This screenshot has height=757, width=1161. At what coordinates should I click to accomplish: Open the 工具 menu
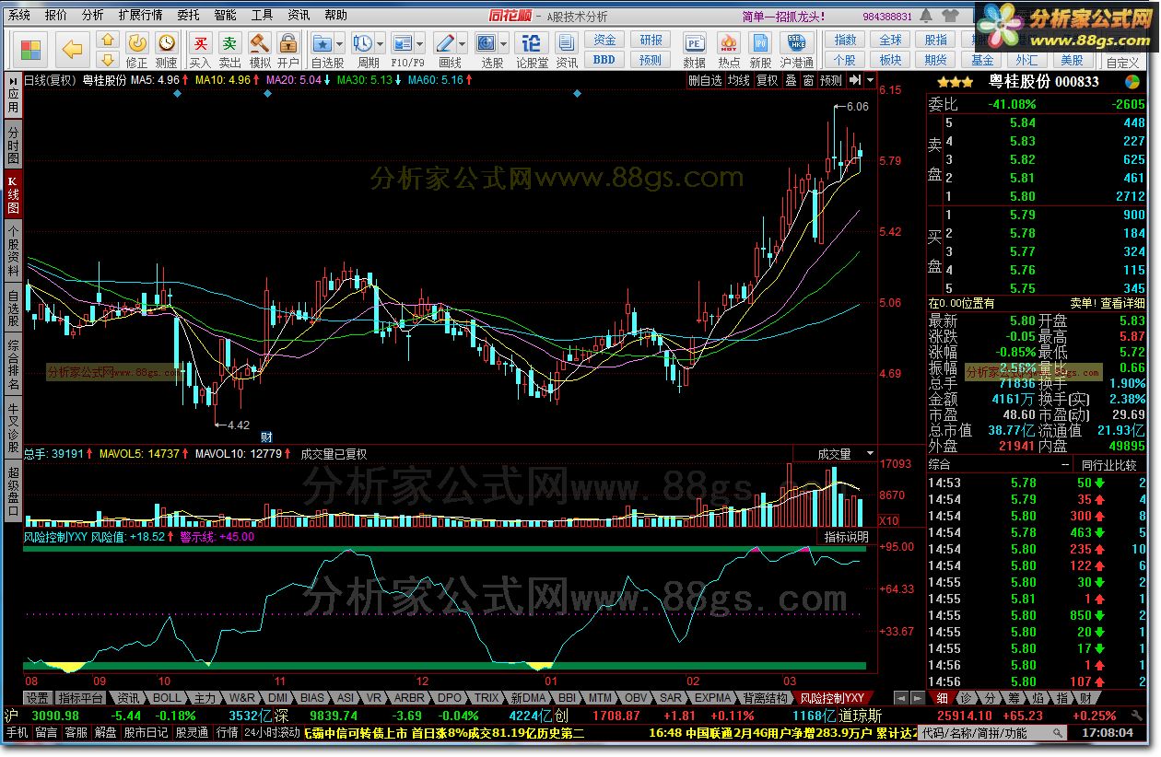tap(262, 15)
